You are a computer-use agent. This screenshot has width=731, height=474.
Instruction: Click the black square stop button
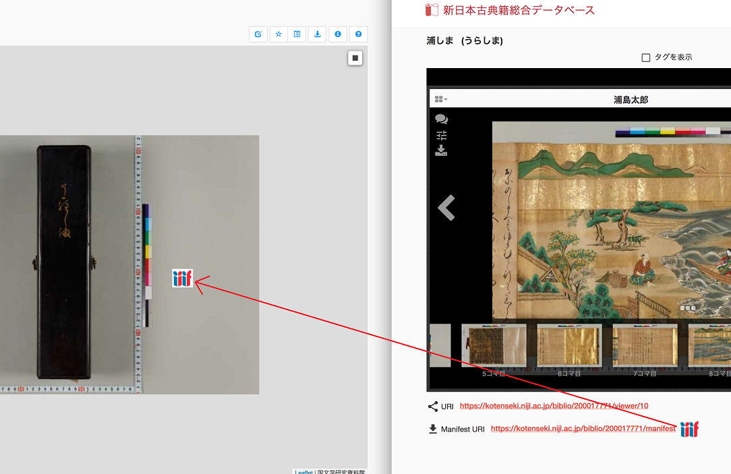click(355, 58)
